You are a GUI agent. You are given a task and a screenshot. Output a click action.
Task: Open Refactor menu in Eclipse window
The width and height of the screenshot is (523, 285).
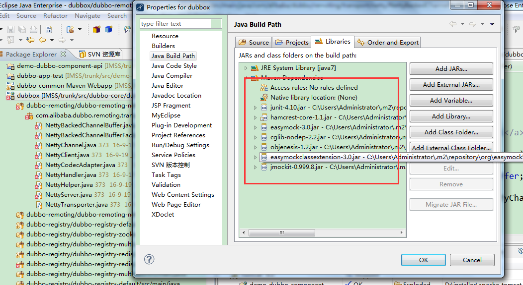click(x=55, y=16)
